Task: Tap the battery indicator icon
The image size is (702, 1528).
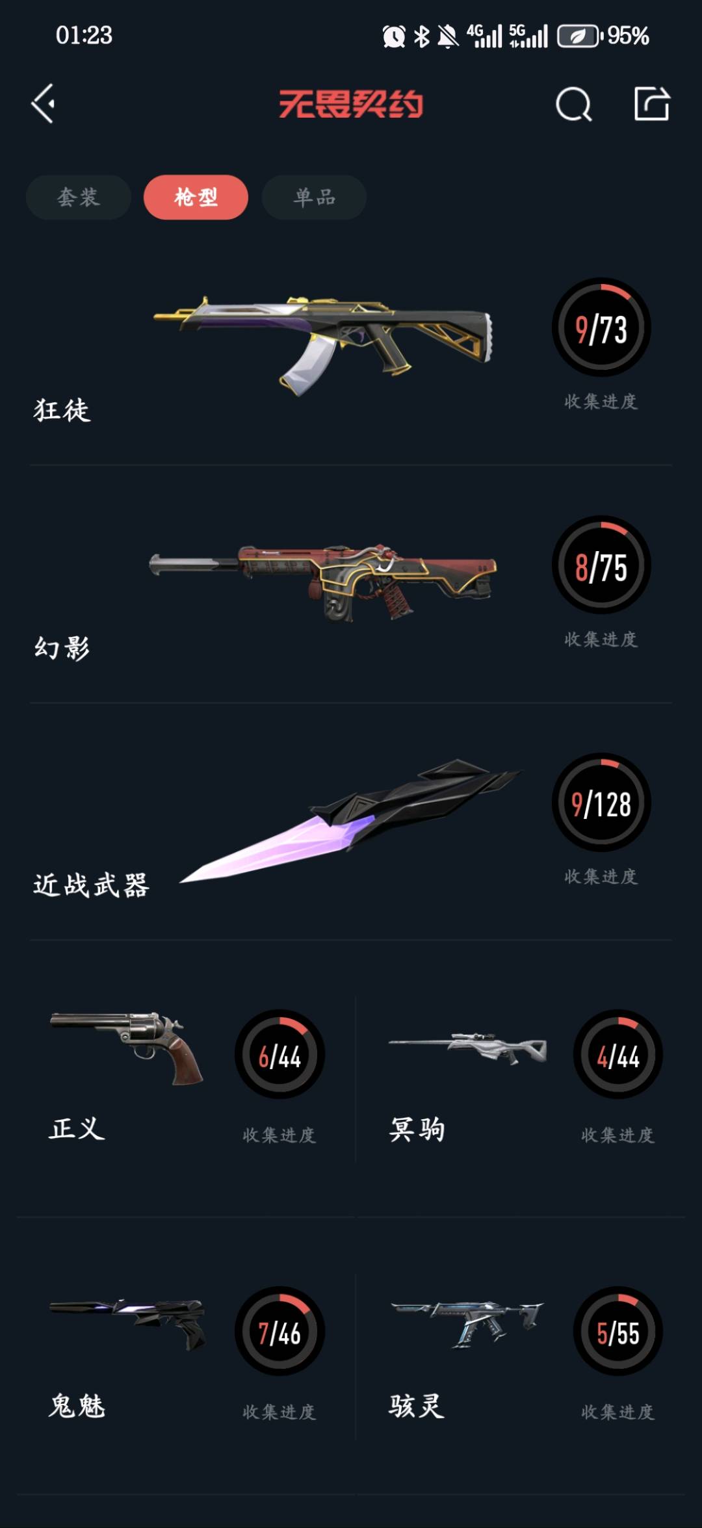Action: pyautogui.click(x=580, y=36)
